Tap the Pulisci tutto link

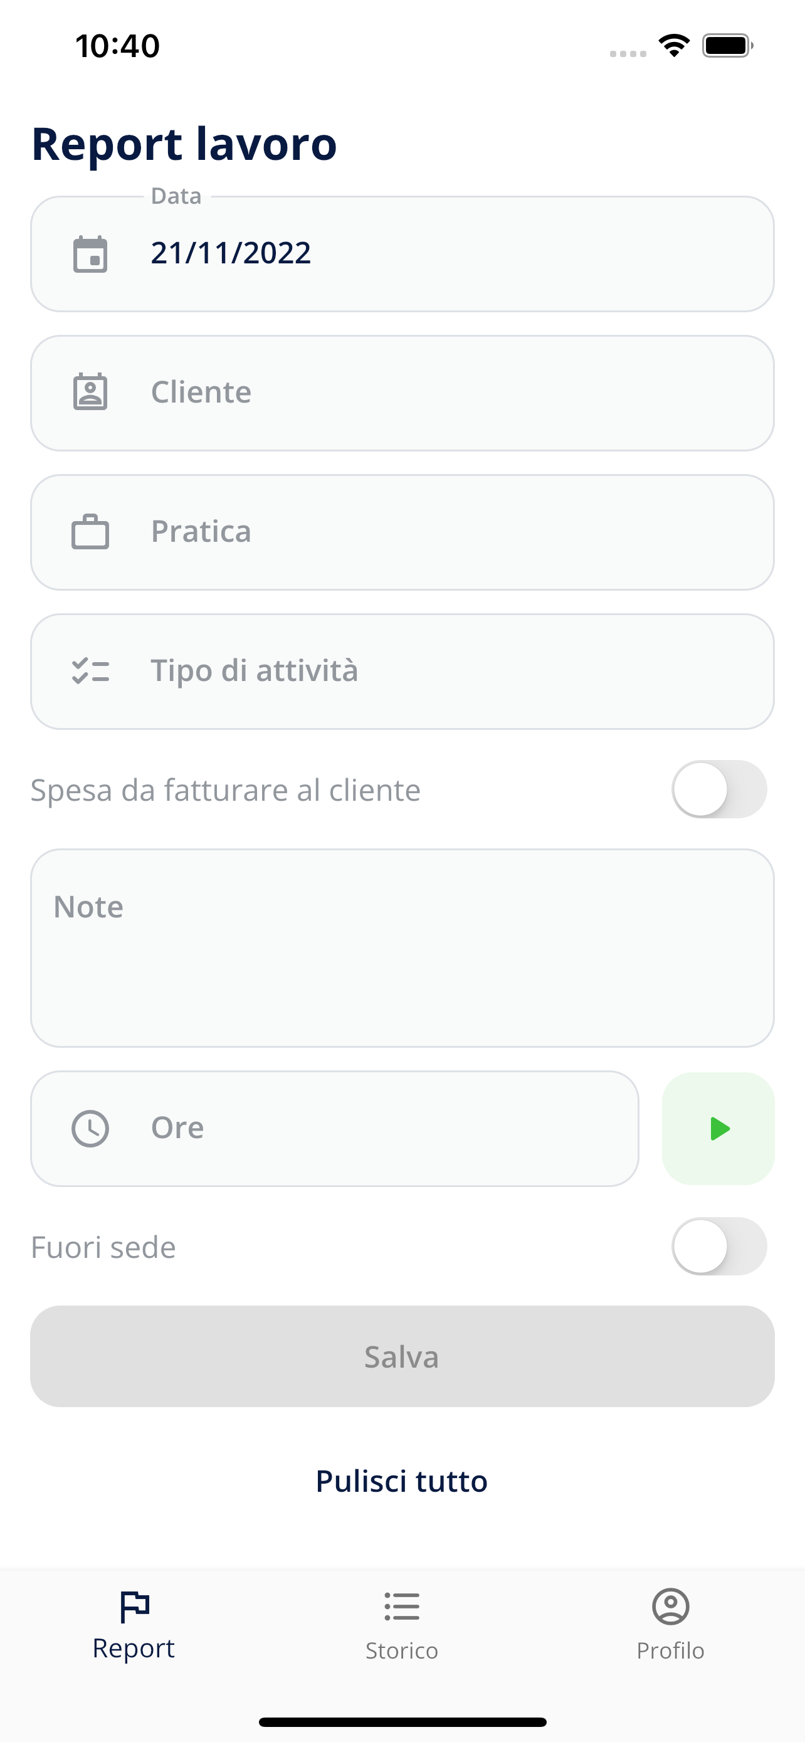point(401,1481)
